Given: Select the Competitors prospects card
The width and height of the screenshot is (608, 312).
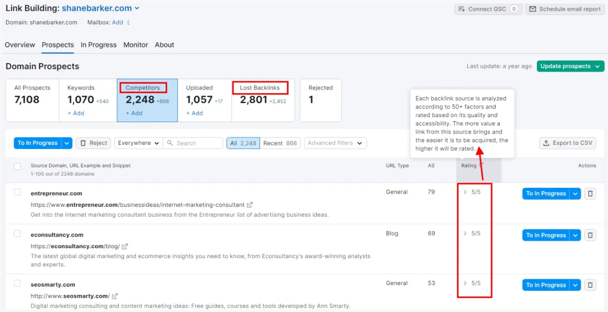Looking at the screenshot, I should tap(147, 100).
